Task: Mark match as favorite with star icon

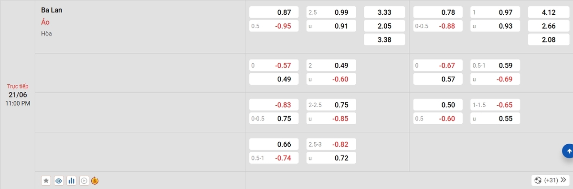Action: click(x=46, y=180)
